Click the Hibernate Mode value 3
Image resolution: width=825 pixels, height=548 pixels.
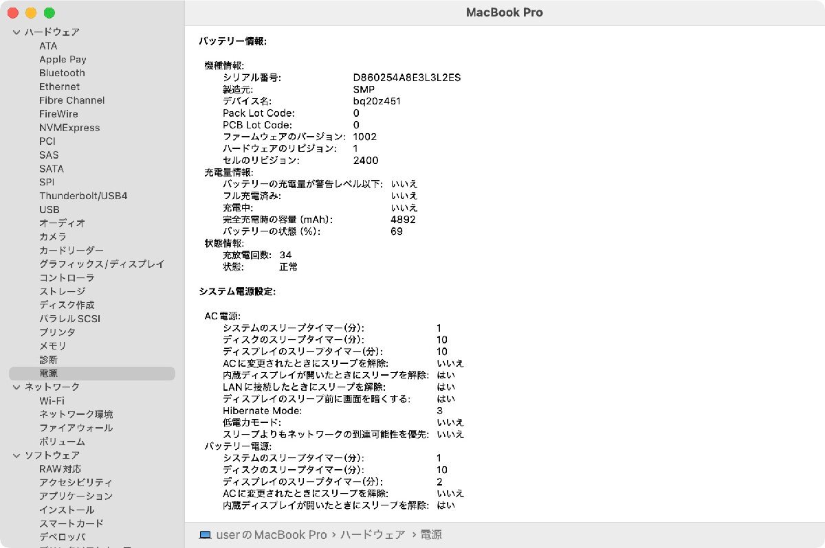(x=439, y=411)
